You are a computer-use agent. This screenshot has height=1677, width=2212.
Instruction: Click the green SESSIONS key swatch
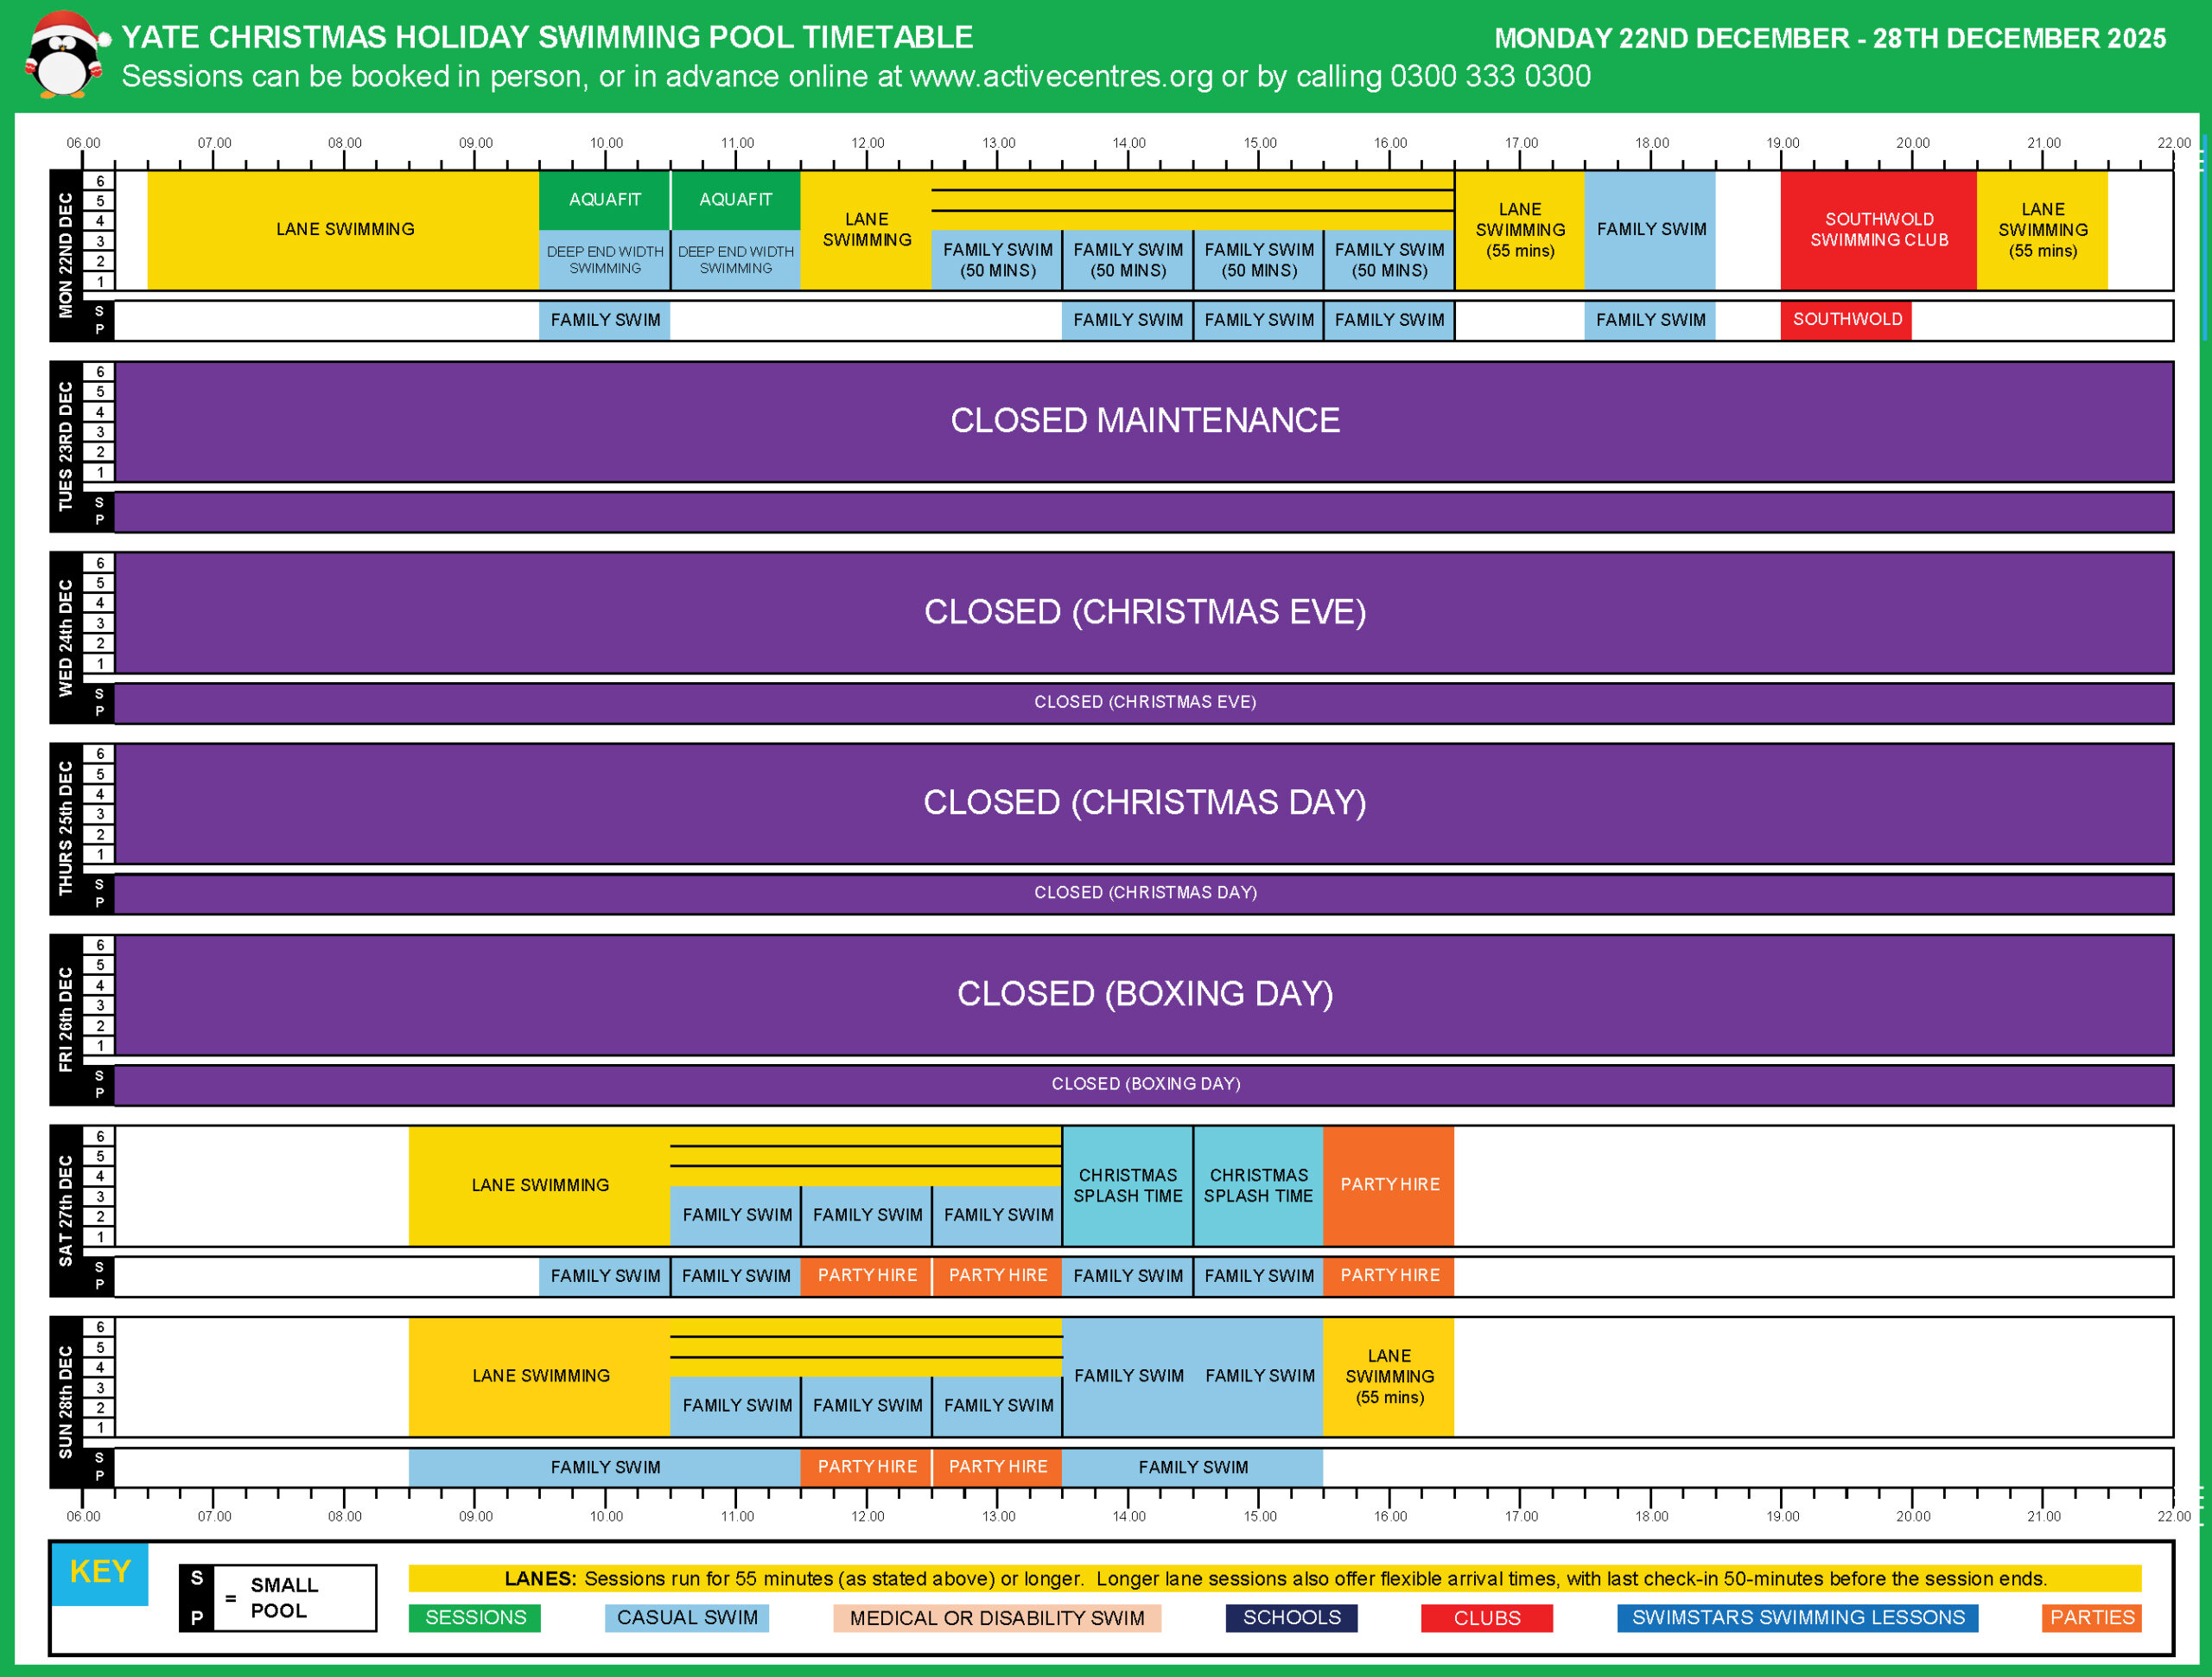click(x=475, y=1618)
